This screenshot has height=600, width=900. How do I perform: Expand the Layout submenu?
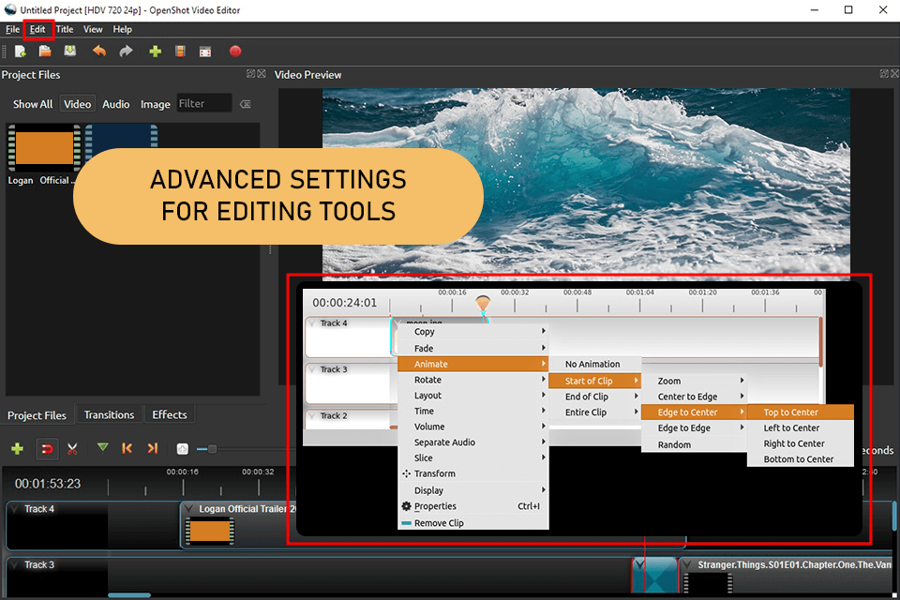tap(472, 395)
